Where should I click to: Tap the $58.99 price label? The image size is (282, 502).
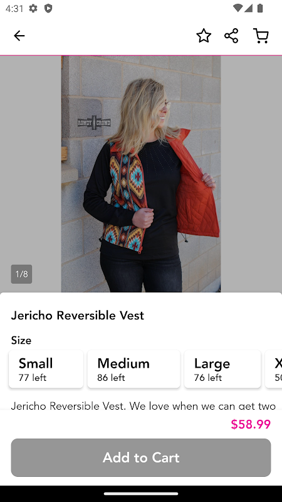[x=251, y=424]
